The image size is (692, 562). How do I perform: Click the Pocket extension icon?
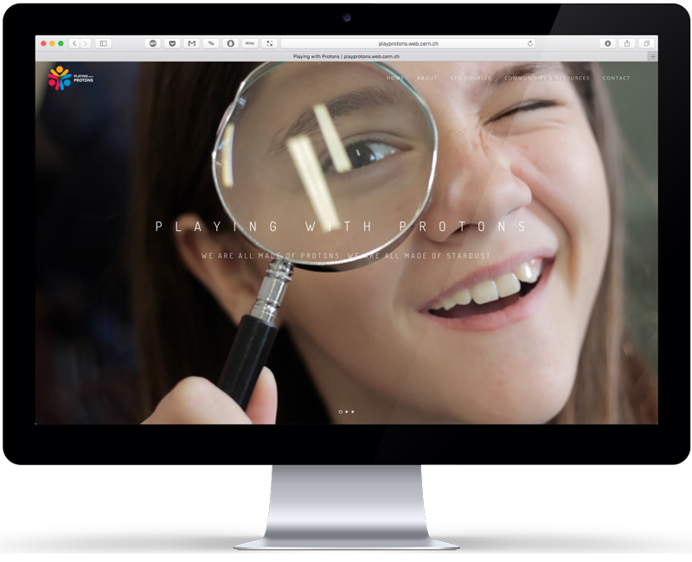tap(172, 43)
